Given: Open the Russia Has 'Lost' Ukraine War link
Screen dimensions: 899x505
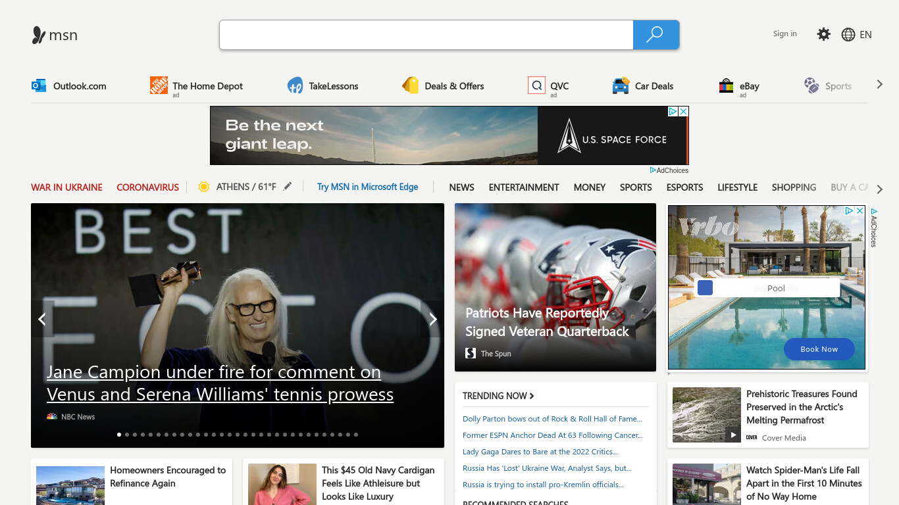Looking at the screenshot, I should pyautogui.click(x=547, y=468).
